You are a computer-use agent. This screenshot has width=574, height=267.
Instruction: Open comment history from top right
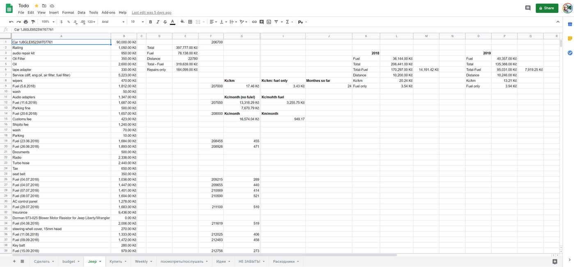point(528,8)
